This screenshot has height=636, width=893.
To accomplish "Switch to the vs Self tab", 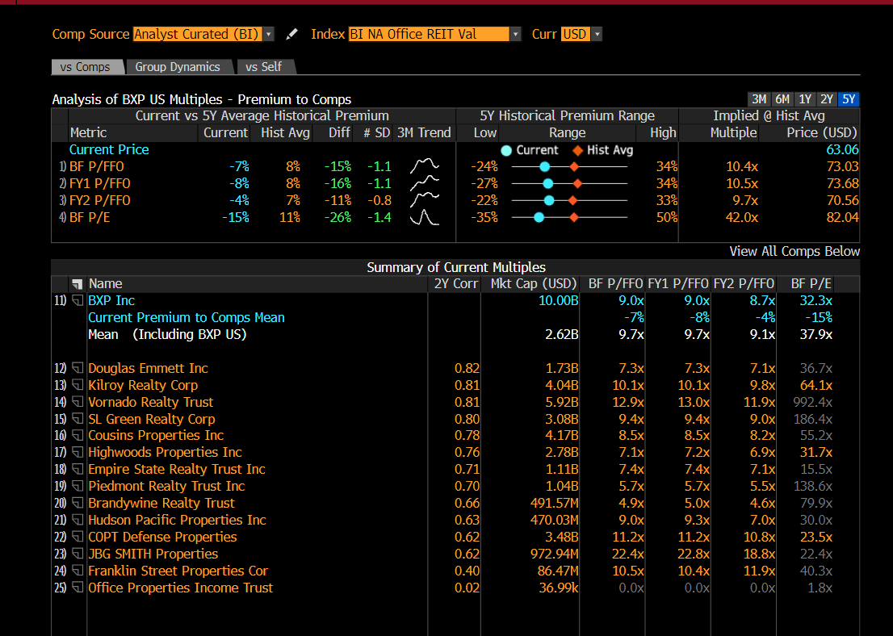I will [264, 67].
